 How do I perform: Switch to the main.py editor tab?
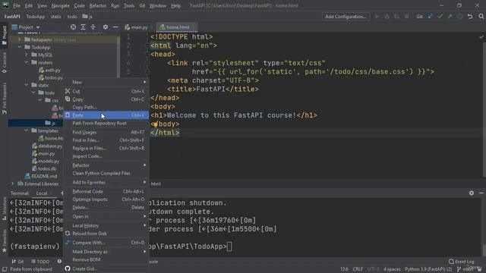138,27
